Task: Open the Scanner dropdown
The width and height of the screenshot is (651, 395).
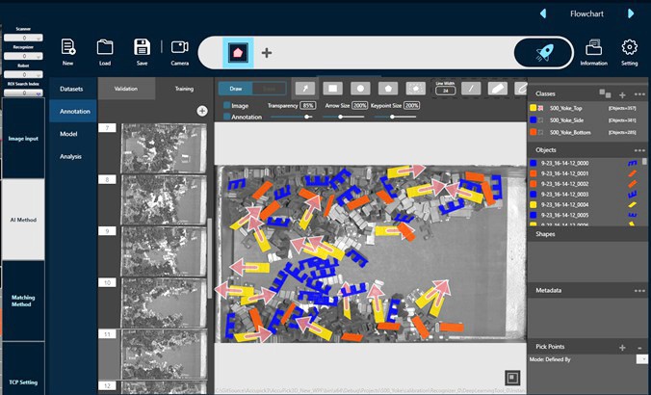Action: pos(24,38)
